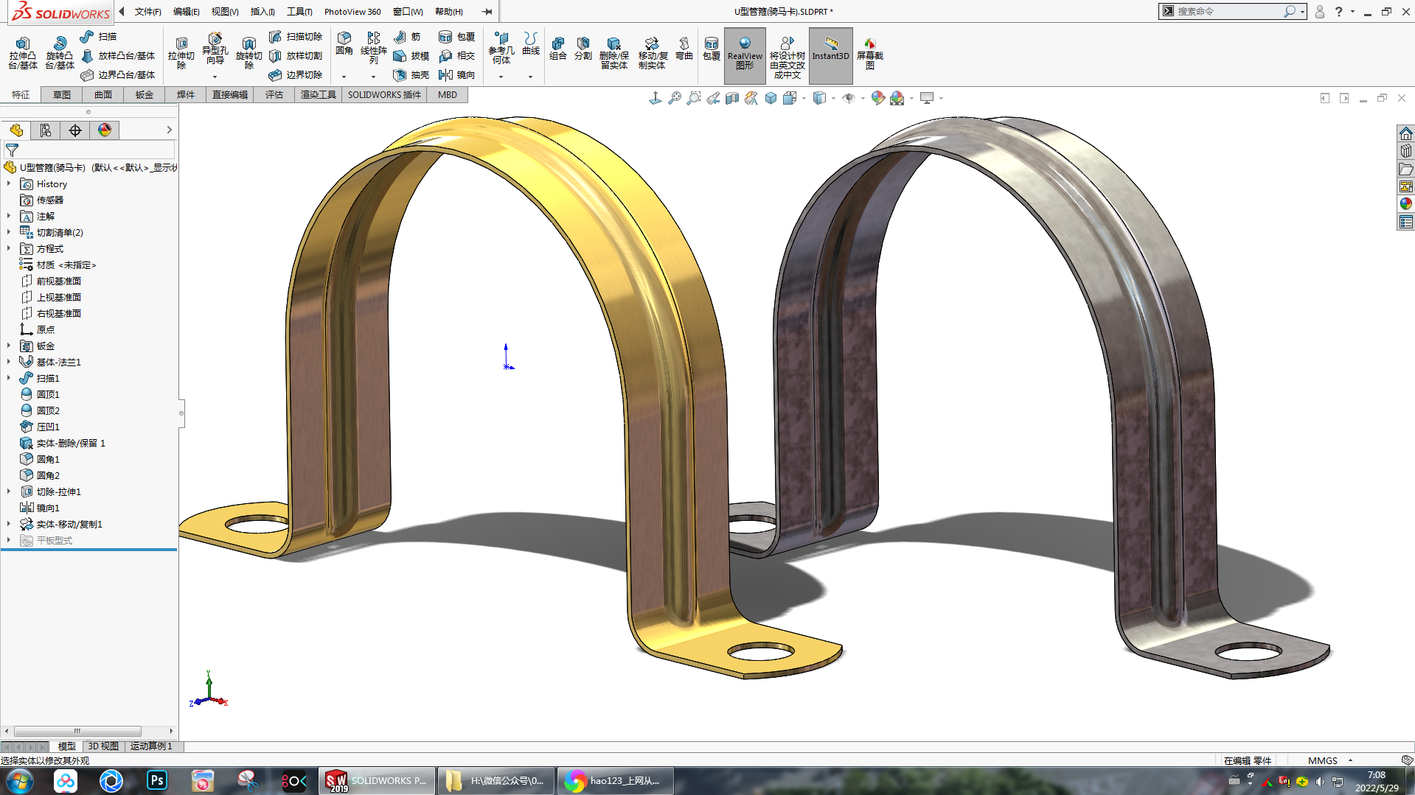Open the DisplayManager appearance tab icon
Viewport: 1415px width, 795px height.
(105, 130)
